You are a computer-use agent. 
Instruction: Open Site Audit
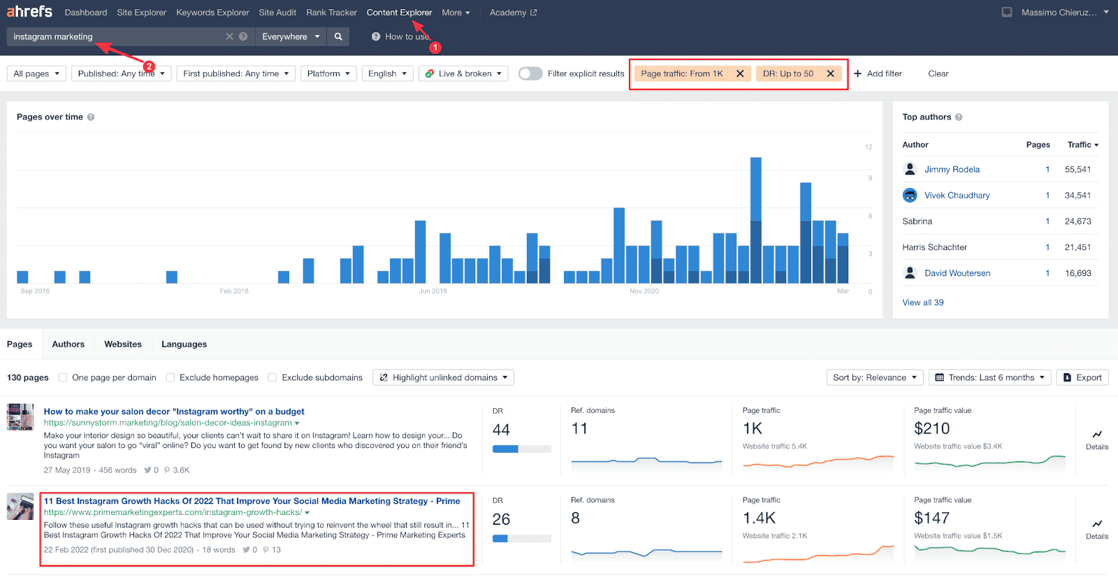277,13
